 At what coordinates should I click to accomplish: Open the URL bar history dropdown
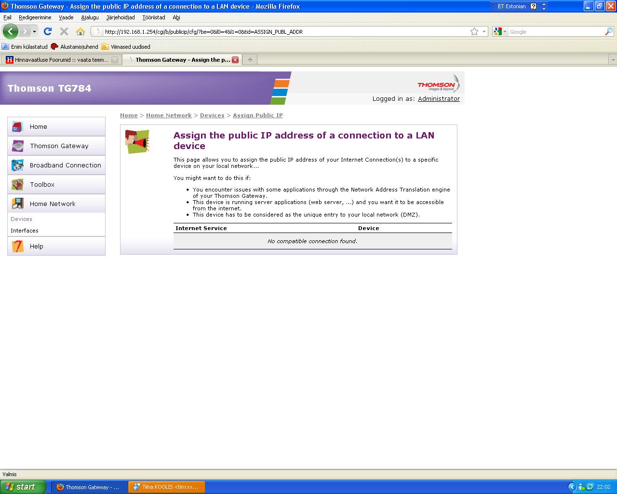(x=484, y=32)
